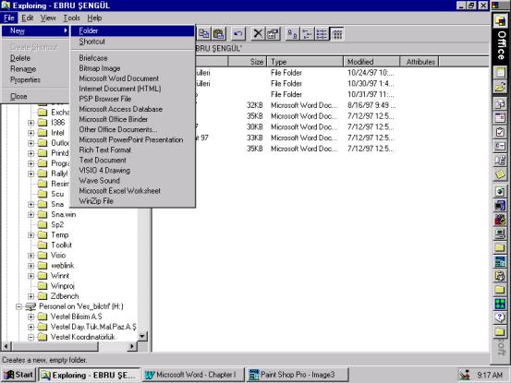Viewport: 511px width, 383px height.
Task: Switch to Small Icons view
Action: coord(307,34)
